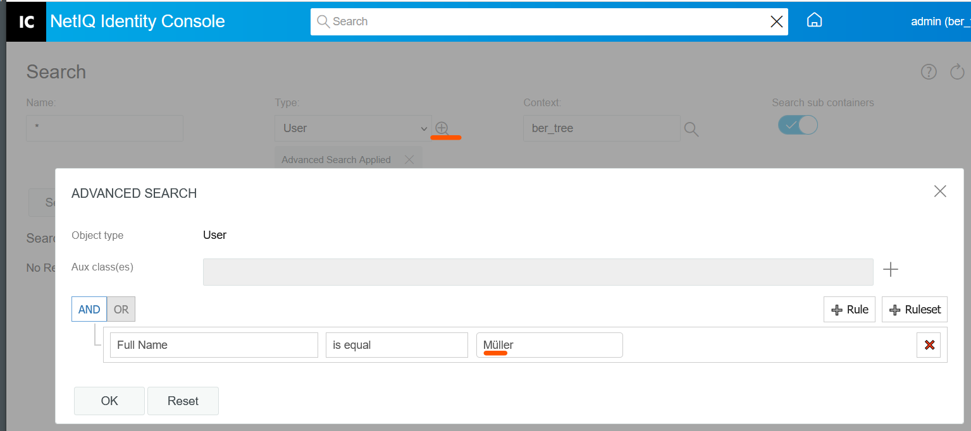Open the home dashboard icon
This screenshot has width=971, height=431.
coord(814,20)
